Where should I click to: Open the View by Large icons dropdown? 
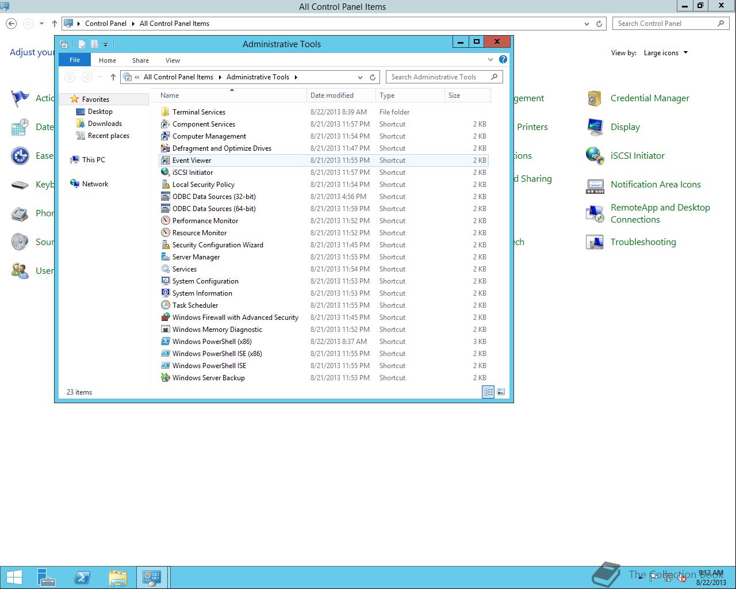click(666, 53)
